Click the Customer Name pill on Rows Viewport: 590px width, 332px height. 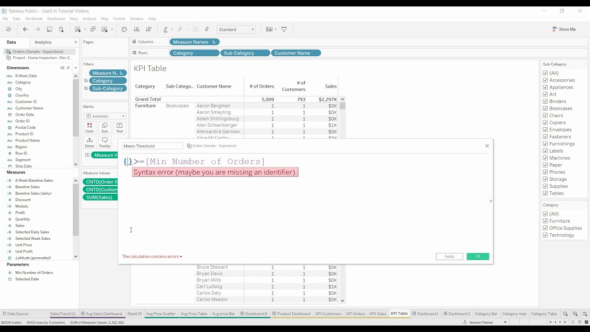coord(296,53)
